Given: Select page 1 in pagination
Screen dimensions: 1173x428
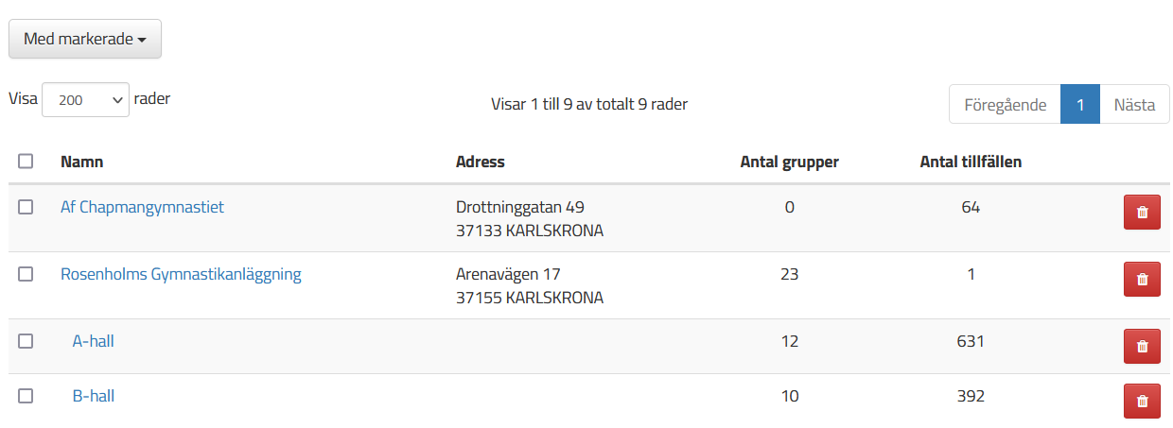Looking at the screenshot, I should (x=1080, y=104).
